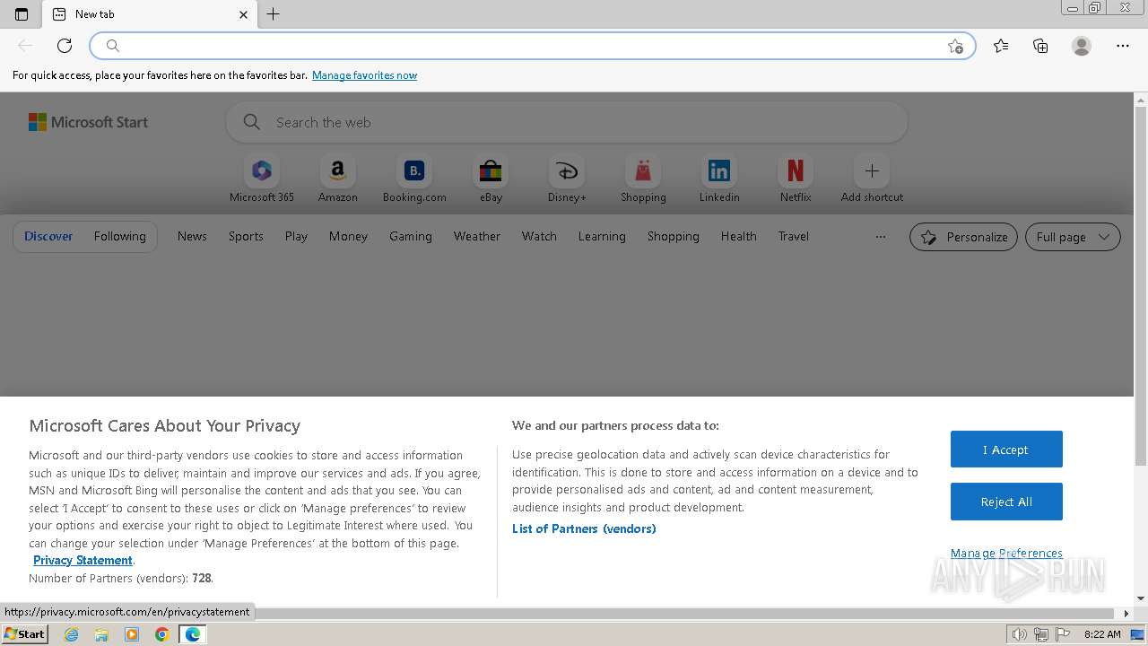Open the Favorites list icon

pos(1001,46)
